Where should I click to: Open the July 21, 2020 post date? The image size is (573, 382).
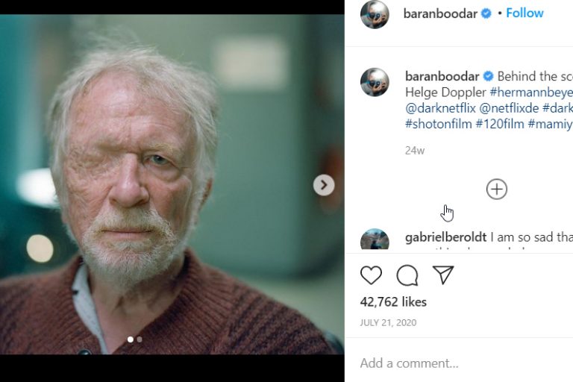point(388,323)
